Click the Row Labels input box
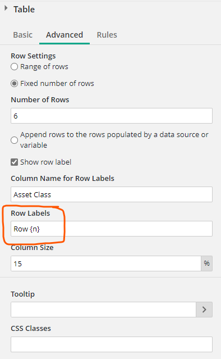 pos(112,229)
